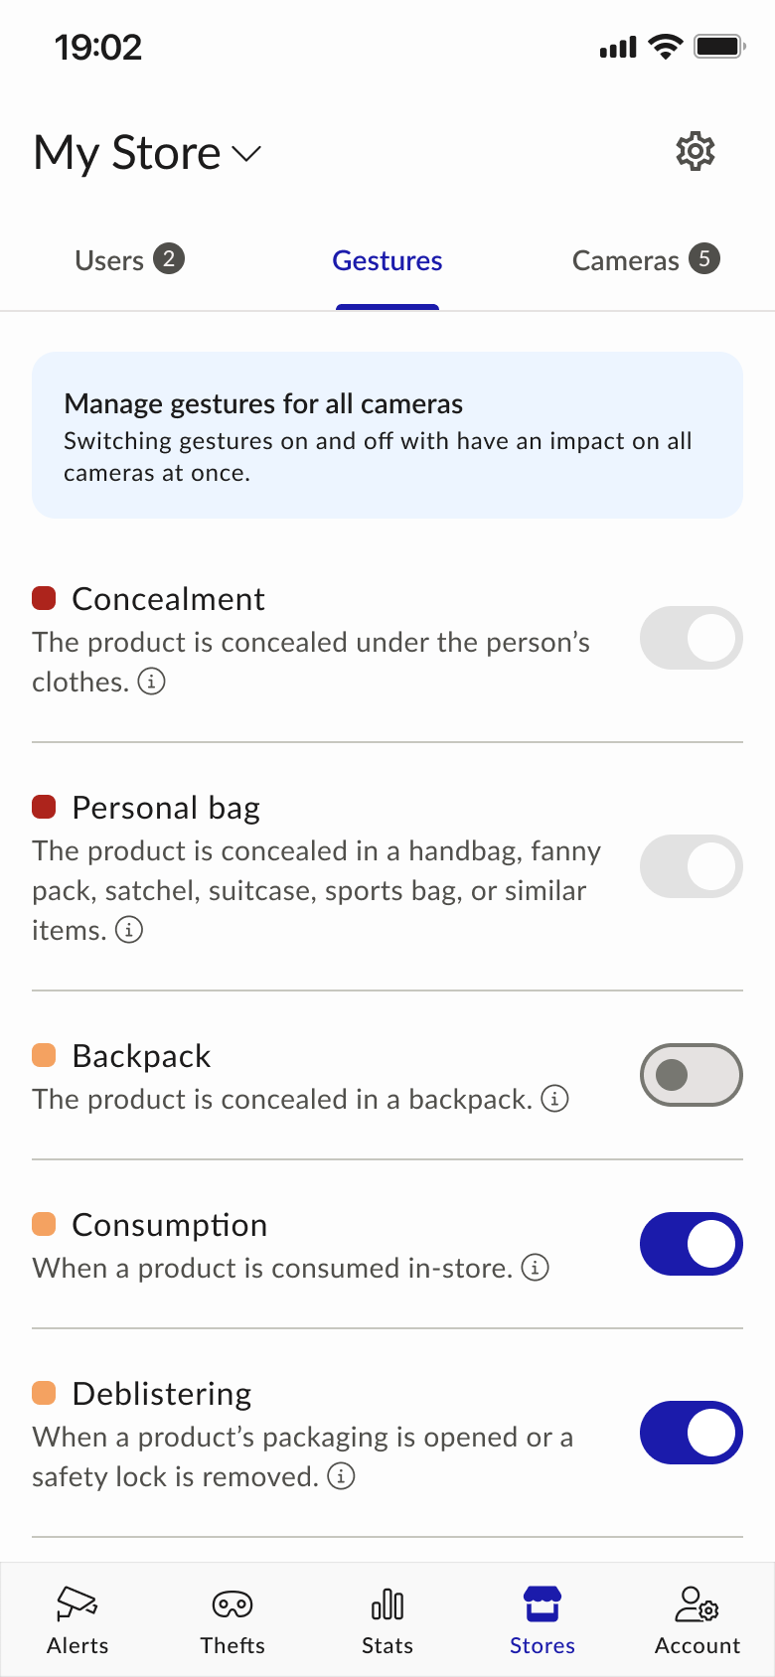Open Alerts camera icon in bottom bar
The width and height of the screenshot is (775, 1677).
[77, 1603]
